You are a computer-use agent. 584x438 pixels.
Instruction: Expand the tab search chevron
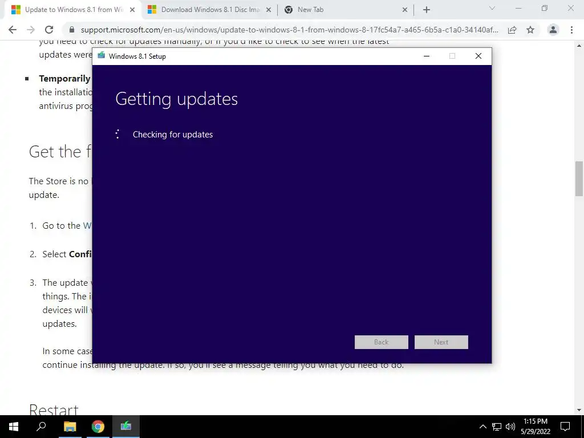click(492, 8)
